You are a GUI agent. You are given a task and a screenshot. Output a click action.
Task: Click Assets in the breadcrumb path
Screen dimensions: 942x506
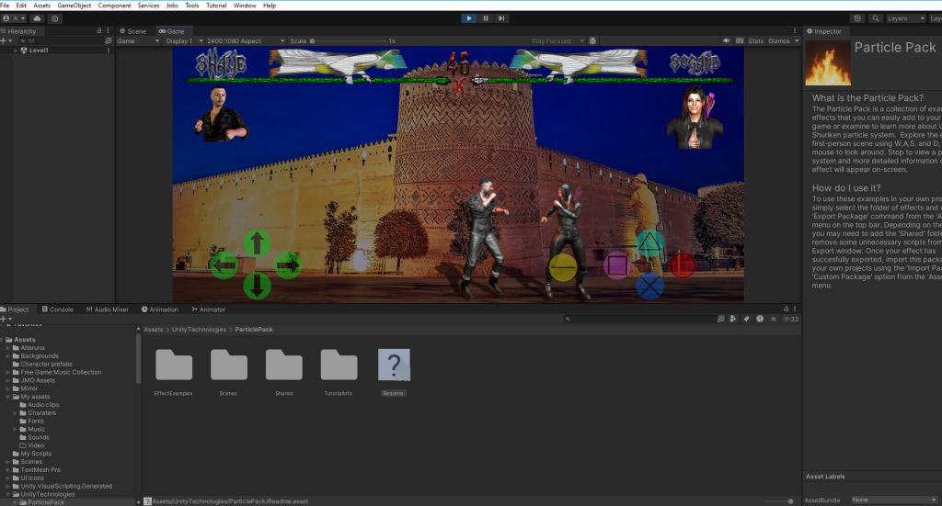154,329
